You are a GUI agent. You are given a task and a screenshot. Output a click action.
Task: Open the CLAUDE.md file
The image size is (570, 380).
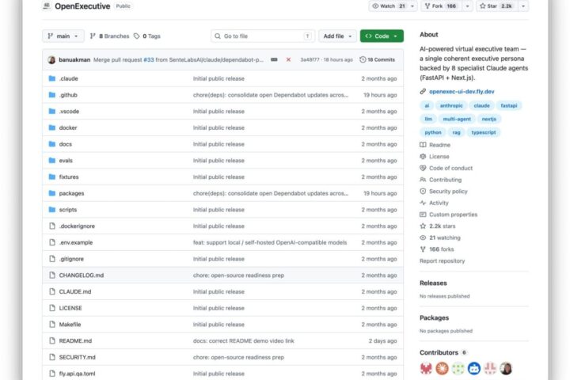point(75,291)
